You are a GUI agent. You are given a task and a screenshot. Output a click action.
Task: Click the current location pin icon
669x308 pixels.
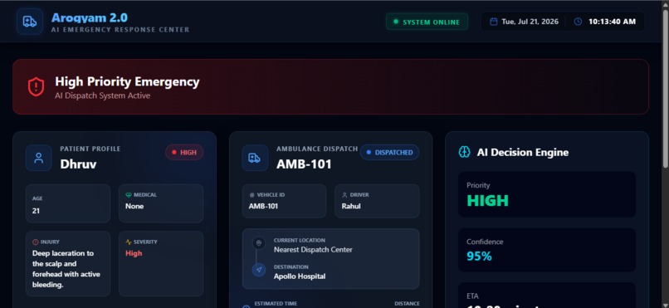pos(258,243)
